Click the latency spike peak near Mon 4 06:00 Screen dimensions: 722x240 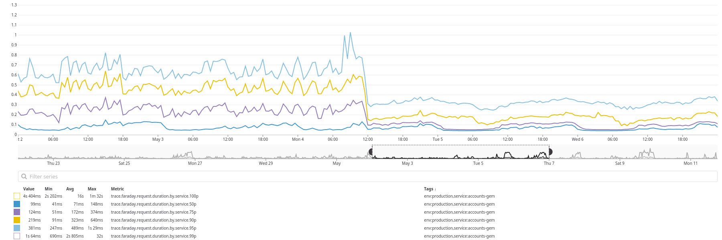(x=351, y=33)
